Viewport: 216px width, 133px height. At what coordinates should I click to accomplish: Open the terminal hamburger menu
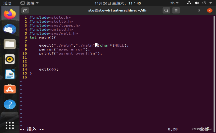pos(176,10)
